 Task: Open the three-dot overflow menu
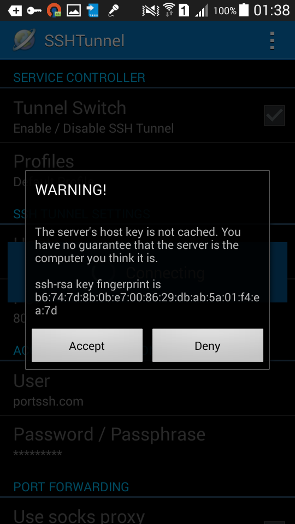(272, 41)
